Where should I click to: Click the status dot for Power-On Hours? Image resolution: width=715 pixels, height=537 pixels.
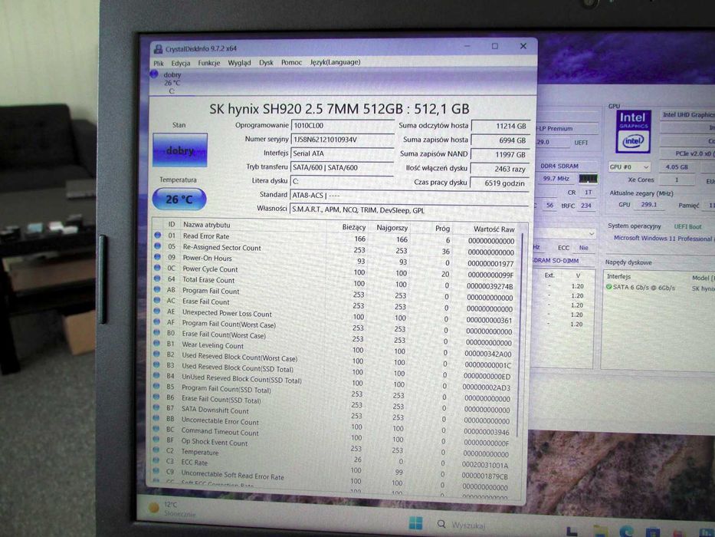coord(157,257)
